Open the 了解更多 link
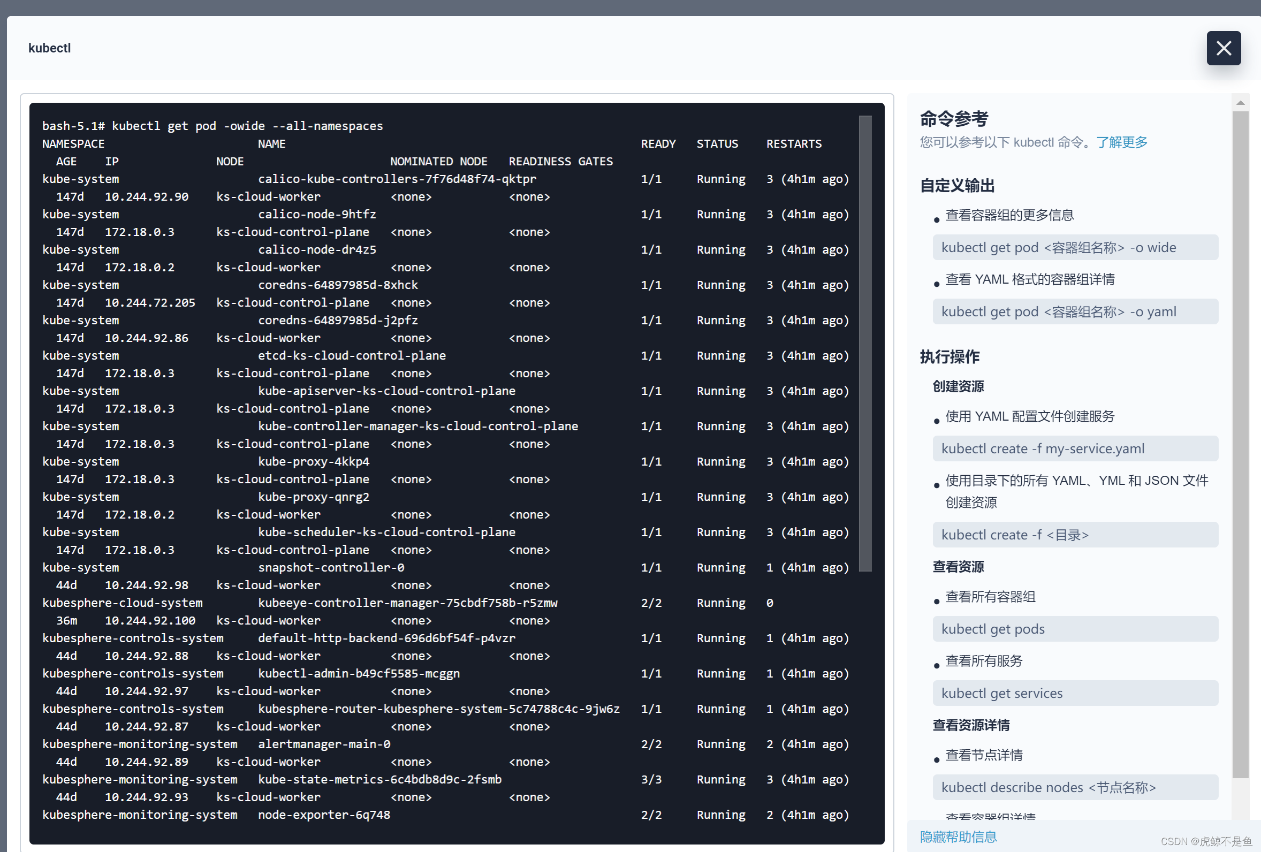 point(1121,142)
